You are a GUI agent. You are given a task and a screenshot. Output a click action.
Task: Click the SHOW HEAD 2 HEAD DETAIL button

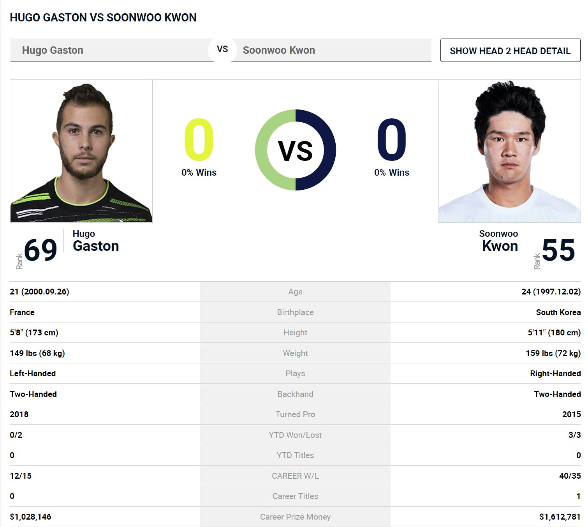point(510,50)
